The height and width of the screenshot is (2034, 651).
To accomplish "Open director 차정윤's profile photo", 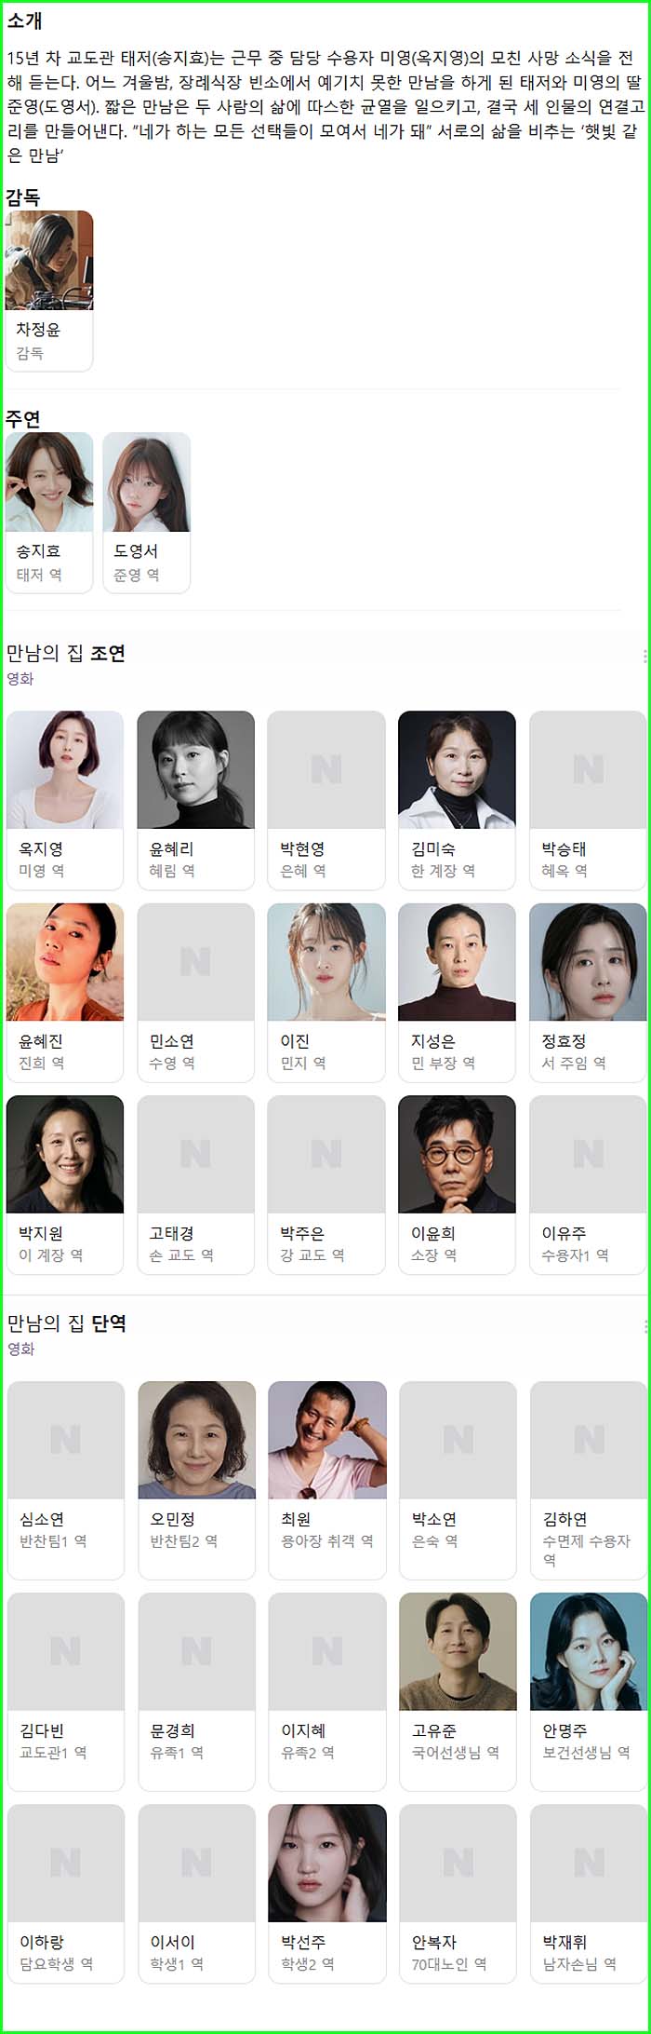I will (x=49, y=260).
